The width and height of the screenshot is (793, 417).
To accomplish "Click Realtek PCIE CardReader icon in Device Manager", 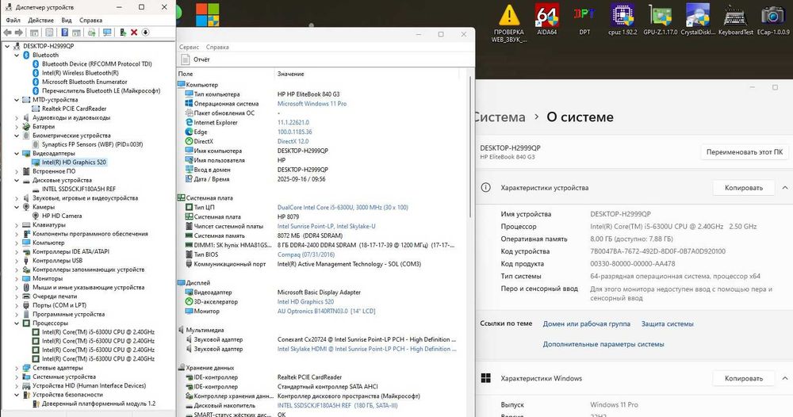I will (36, 109).
